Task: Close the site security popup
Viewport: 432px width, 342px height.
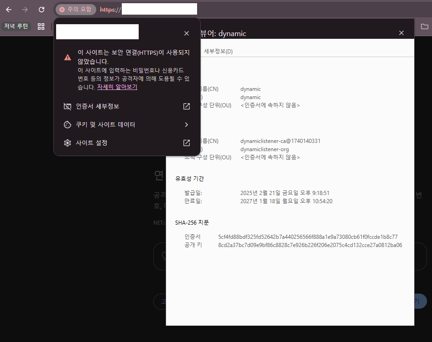Action: pyautogui.click(x=186, y=33)
